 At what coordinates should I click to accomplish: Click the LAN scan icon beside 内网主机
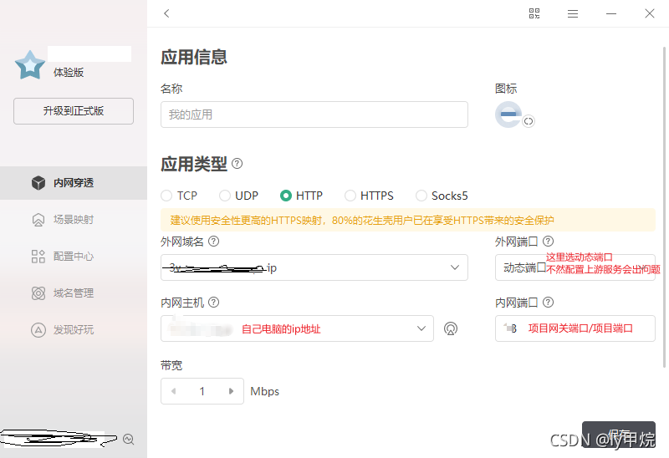point(451,328)
